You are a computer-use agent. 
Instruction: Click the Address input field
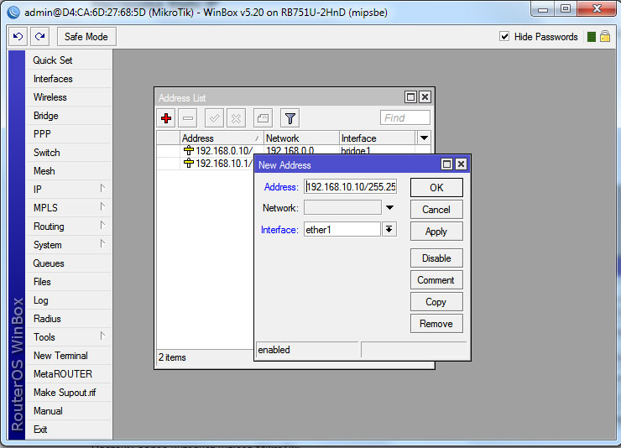click(350, 187)
